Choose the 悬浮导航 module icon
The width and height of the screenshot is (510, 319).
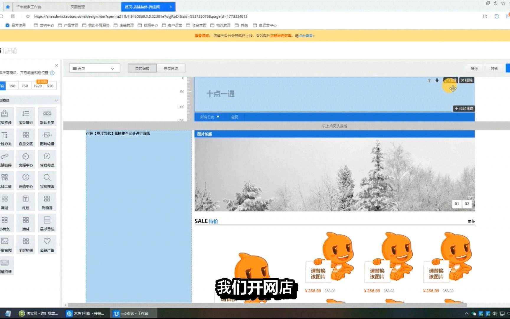click(x=47, y=223)
